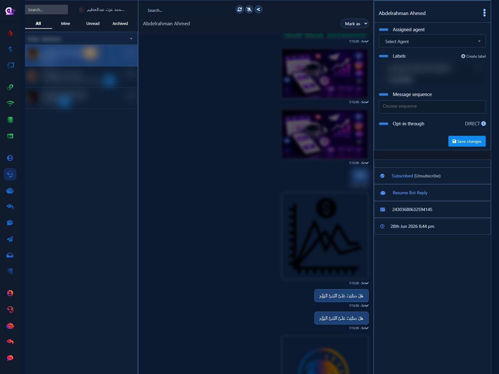Click the Assigned agent heading
Image resolution: width=499 pixels, height=374 pixels.
point(409,30)
